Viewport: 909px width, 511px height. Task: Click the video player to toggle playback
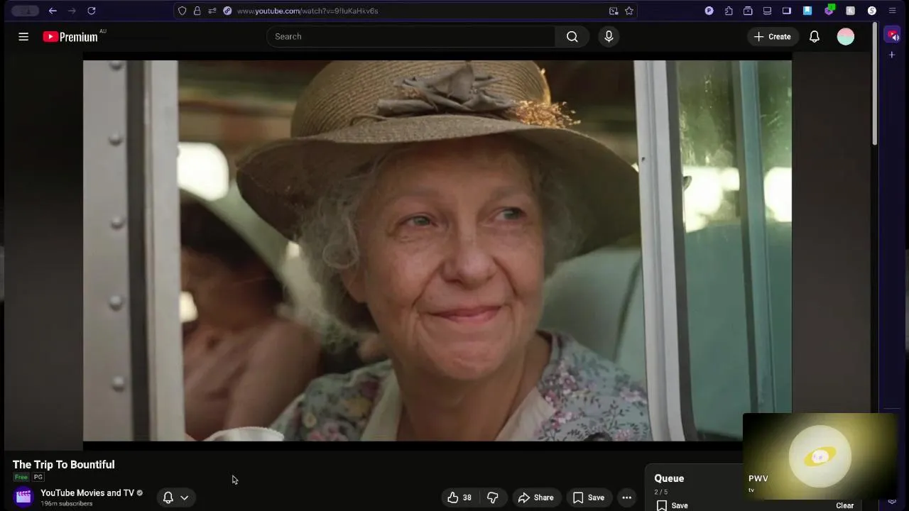(x=437, y=251)
